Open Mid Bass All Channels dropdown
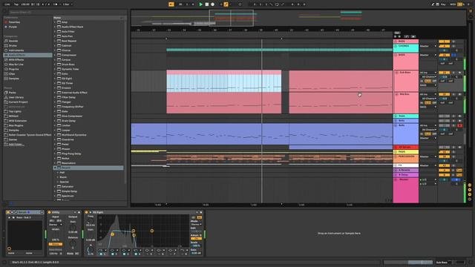This screenshot has height=267, width=475. coord(429,99)
